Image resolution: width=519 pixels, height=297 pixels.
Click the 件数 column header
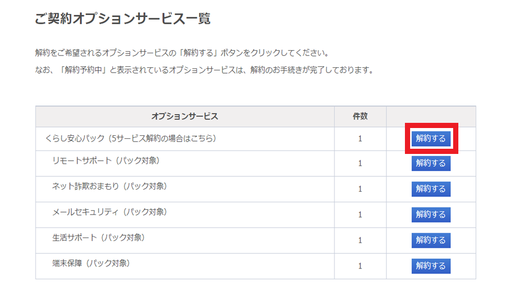[x=360, y=117]
